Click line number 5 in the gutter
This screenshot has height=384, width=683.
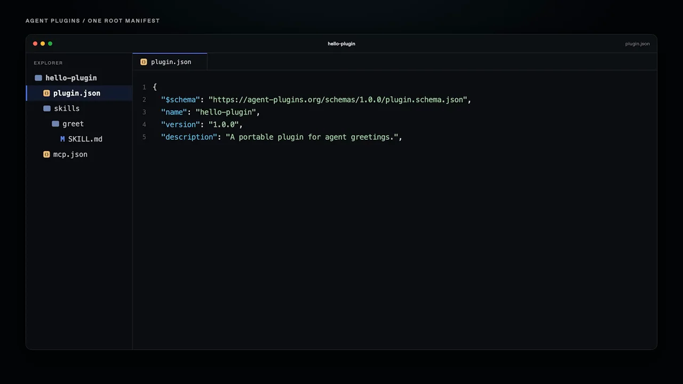click(144, 137)
